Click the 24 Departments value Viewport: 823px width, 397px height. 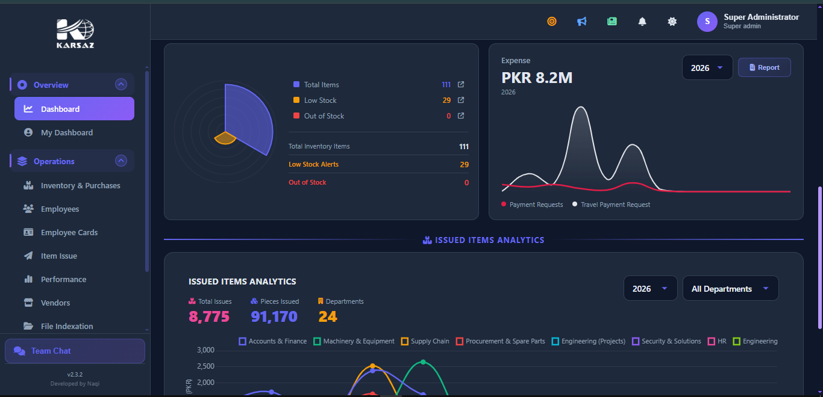[328, 317]
